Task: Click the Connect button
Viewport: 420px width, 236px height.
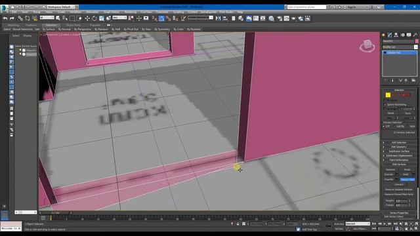Action: pos(398,185)
